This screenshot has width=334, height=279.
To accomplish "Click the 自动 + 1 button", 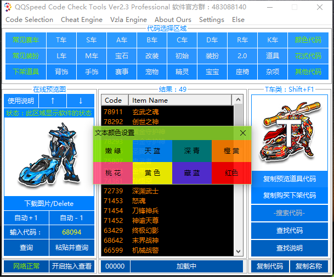I will tap(26, 218).
